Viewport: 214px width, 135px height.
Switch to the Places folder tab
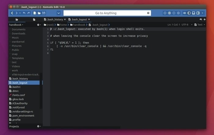coord(17,19)
